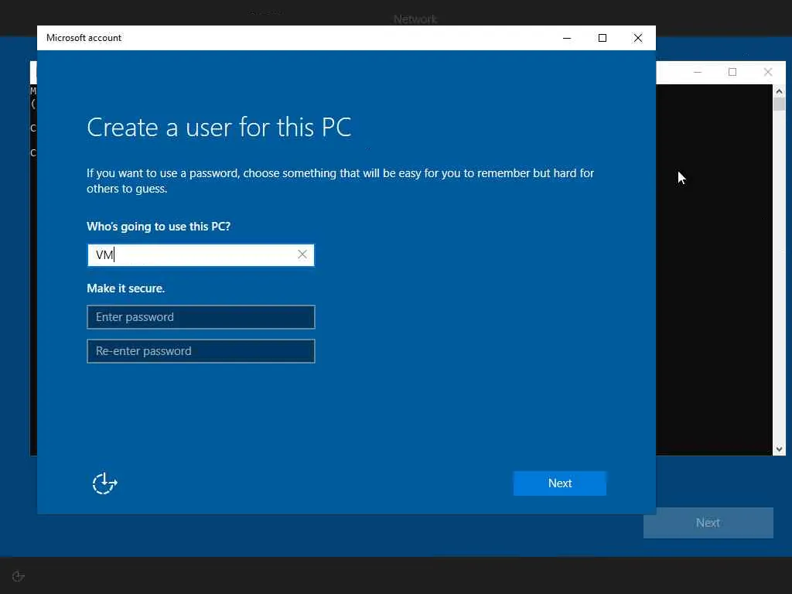Click Next in the Microsoft account dialog
792x594 pixels.
560,483
